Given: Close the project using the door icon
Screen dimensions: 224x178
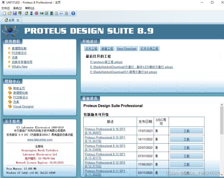Looking at the screenshot, I should click(x=20, y=13).
